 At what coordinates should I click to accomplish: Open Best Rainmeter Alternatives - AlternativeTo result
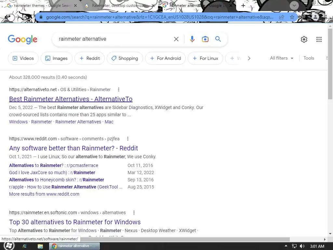pyautogui.click(x=71, y=99)
